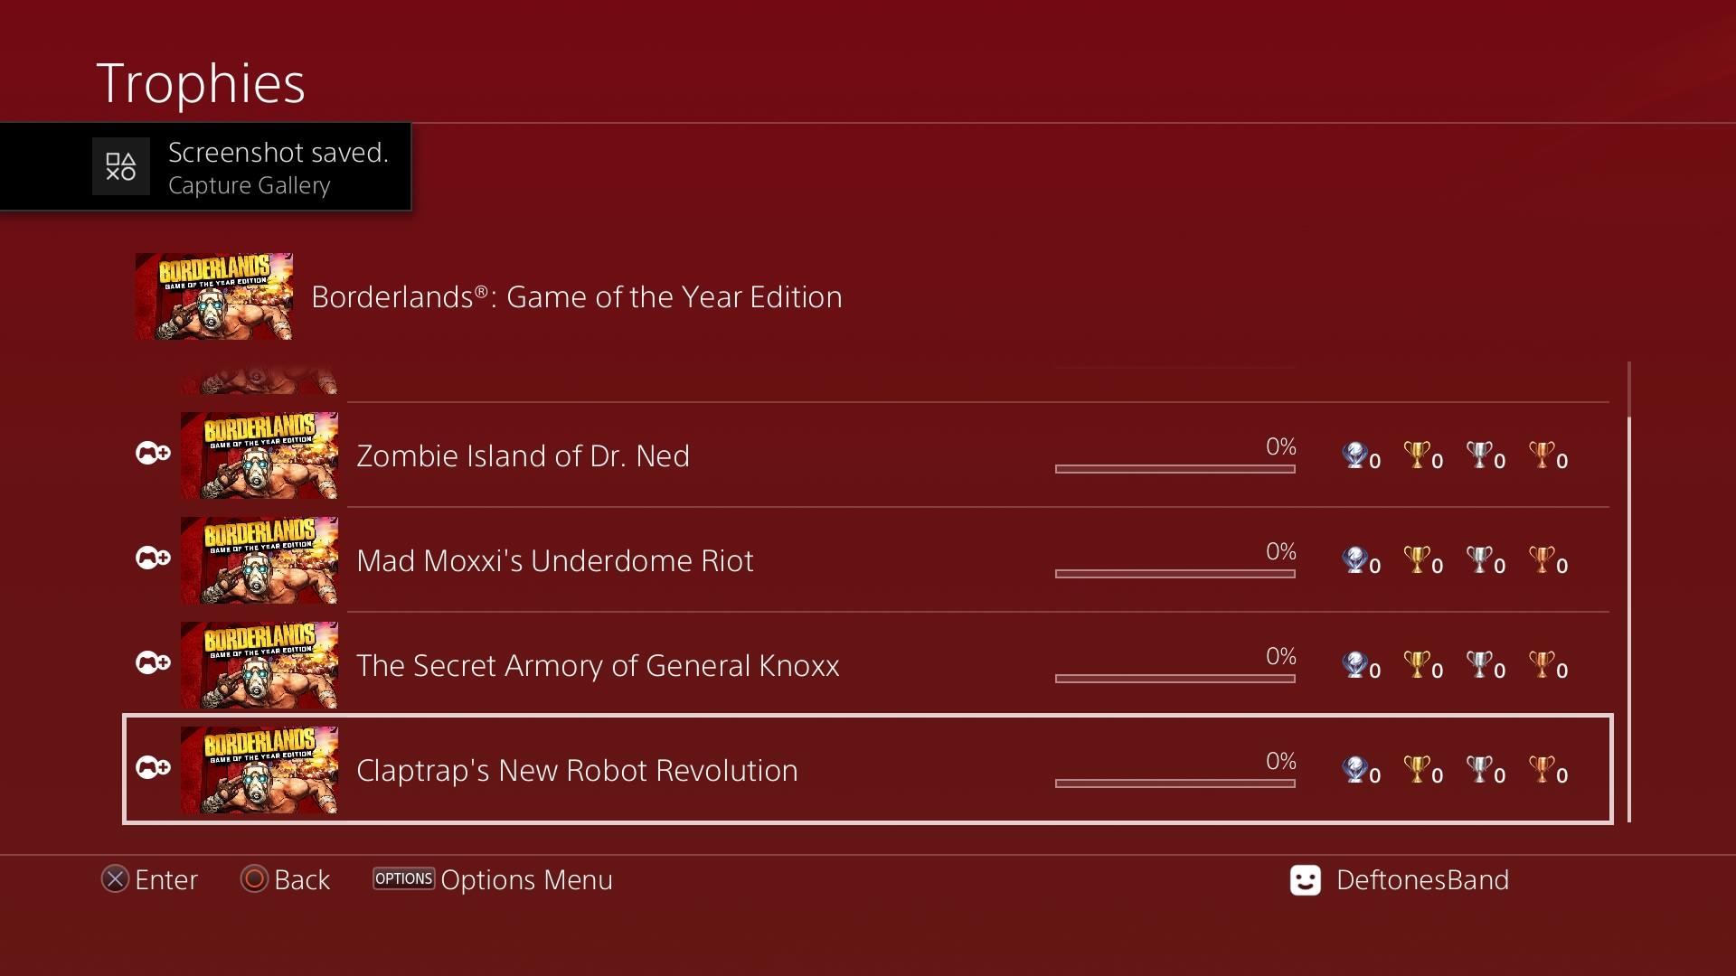1736x976 pixels.
Task: Select the Borderlands Game of the Year title row
Action: 576,296
